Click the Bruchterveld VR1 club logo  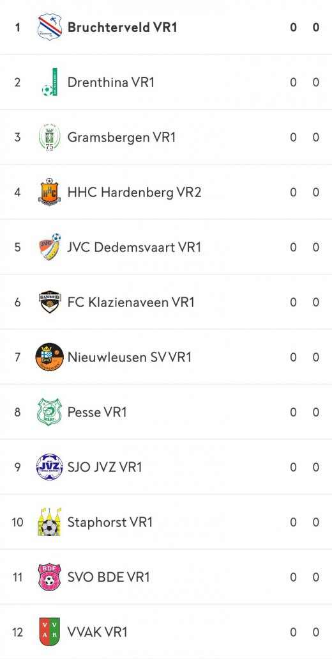point(49,28)
